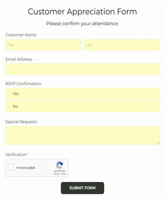Click the Email Address label
This screenshot has width=165, height=200.
coord(19,59)
